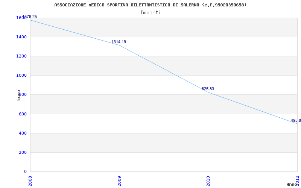
Task: Click the Euro y-axis title
Action: coord(18,95)
